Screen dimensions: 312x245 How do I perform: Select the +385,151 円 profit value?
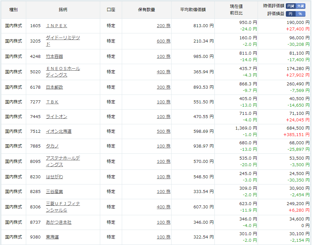(x=297, y=135)
